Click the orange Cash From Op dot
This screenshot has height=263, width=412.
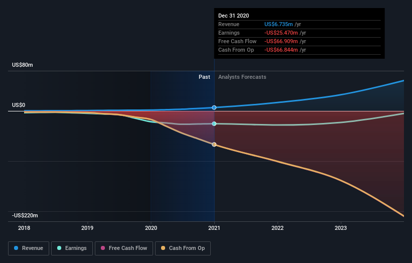[x=163, y=248]
